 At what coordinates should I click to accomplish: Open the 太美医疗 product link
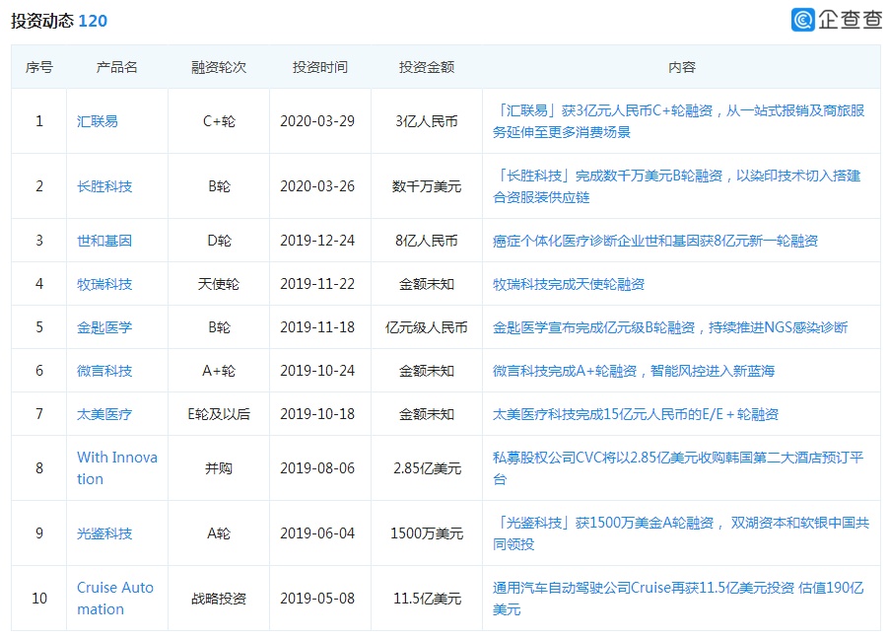coord(104,414)
